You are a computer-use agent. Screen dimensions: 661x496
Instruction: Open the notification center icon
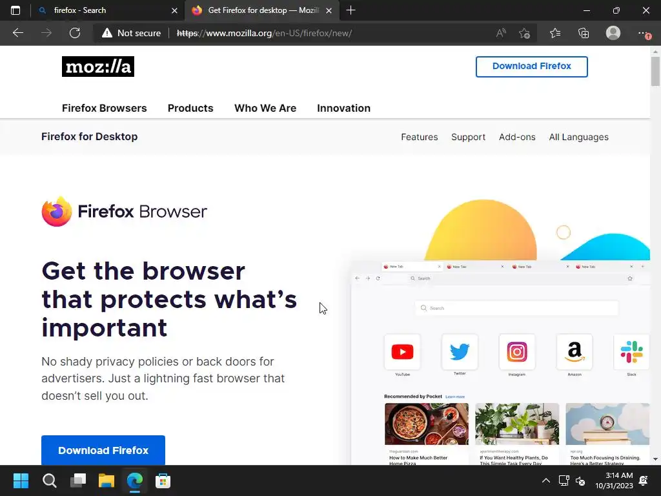pyautogui.click(x=644, y=480)
